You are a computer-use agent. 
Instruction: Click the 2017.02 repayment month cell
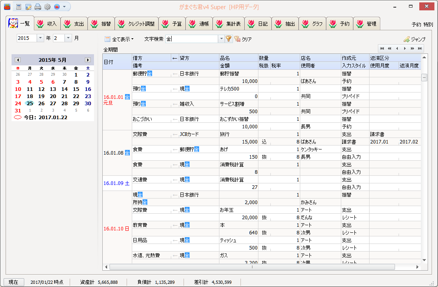pos(409,142)
